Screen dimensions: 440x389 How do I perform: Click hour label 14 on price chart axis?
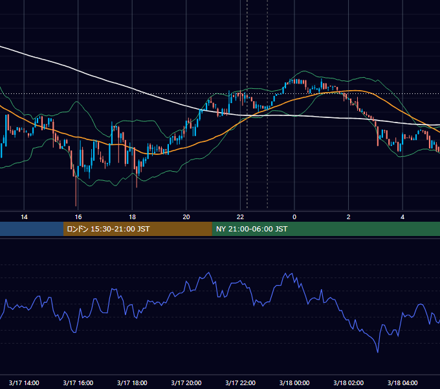pos(24,217)
